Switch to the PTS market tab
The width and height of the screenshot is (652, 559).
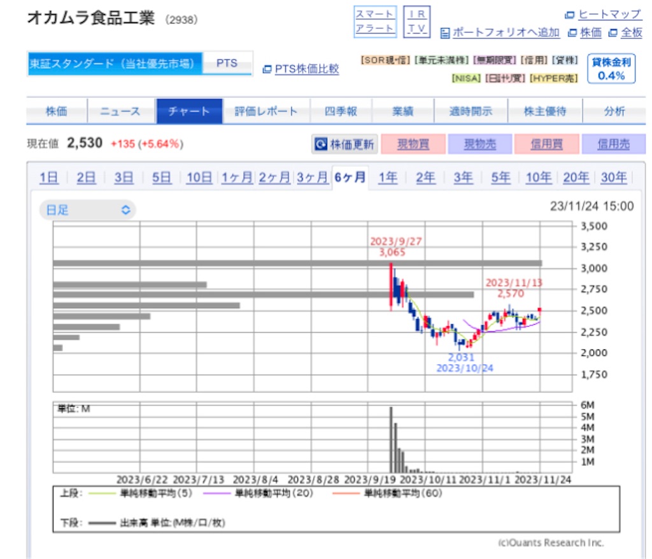[227, 63]
